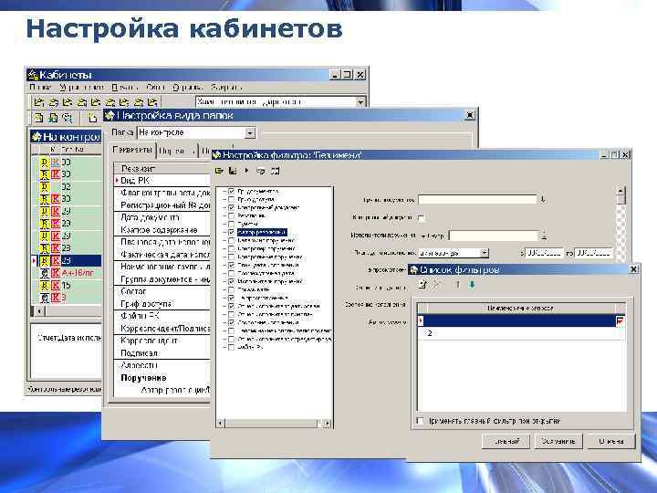Click the black run arrow in filter toolbar
Viewport: 657px width, 493px height.
click(x=246, y=171)
